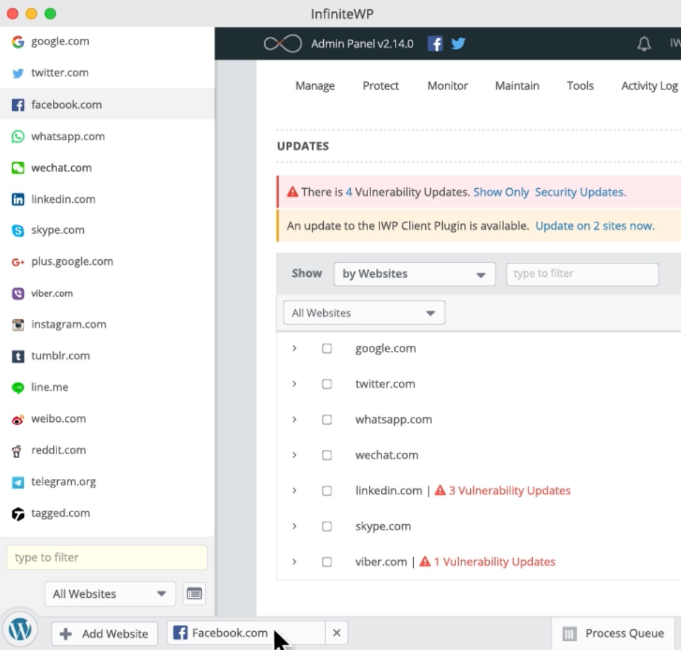Check the linkedin.com update checkbox
The height and width of the screenshot is (650, 681).
click(327, 491)
